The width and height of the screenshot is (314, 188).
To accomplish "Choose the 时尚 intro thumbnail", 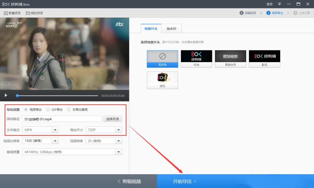I will point(197,59).
